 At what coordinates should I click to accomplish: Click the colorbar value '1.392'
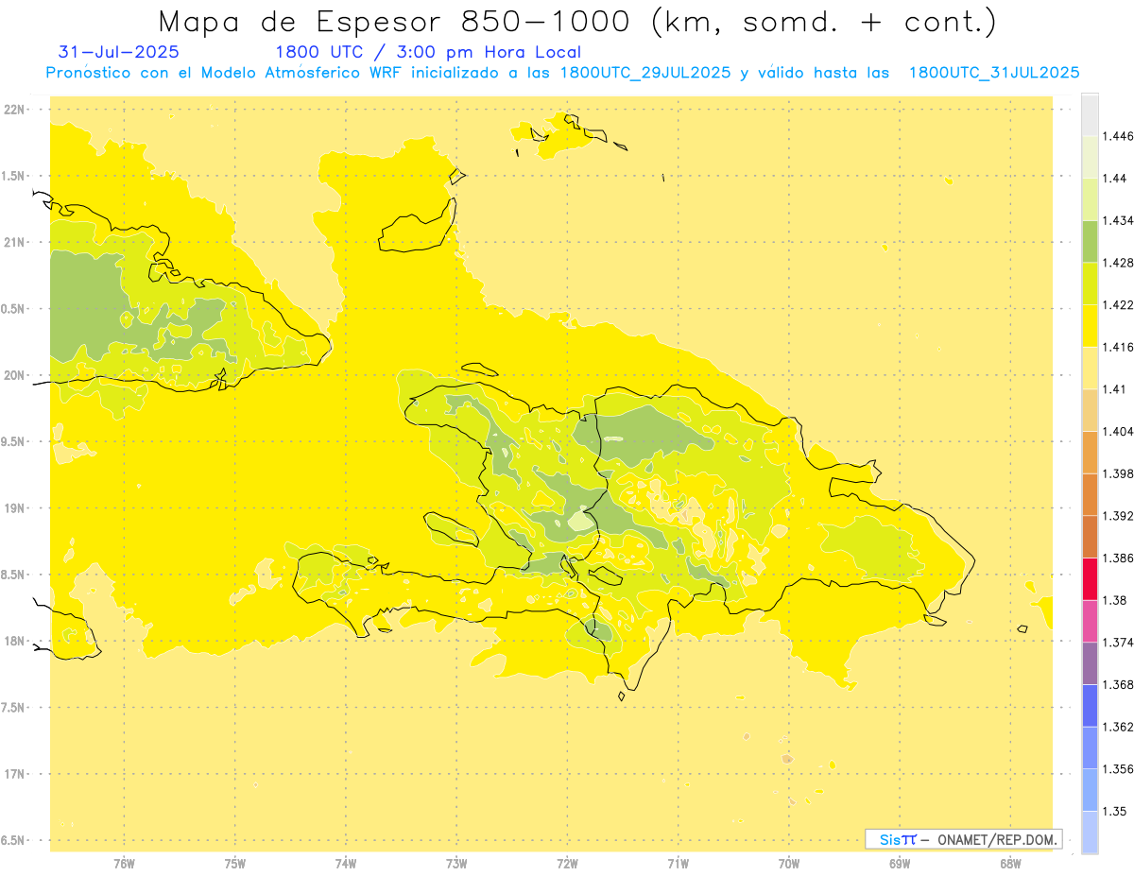click(x=1120, y=516)
